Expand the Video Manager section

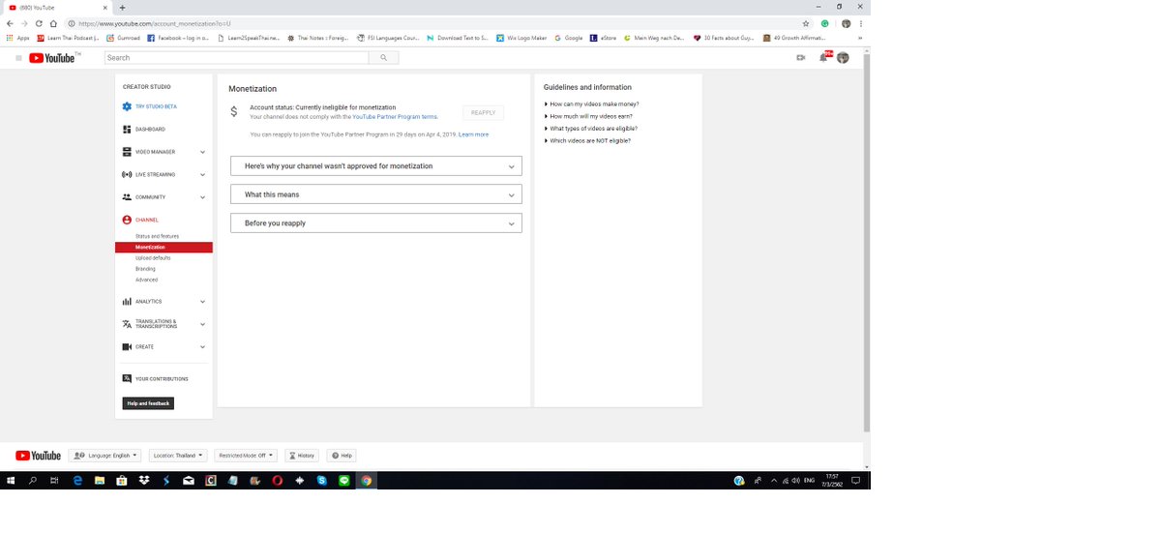(x=202, y=152)
